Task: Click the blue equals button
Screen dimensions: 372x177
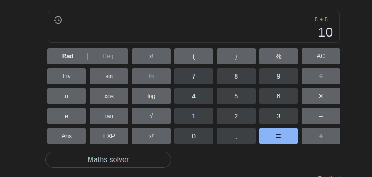Action: click(278, 136)
